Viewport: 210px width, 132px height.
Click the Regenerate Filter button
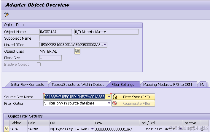click(x=133, y=103)
